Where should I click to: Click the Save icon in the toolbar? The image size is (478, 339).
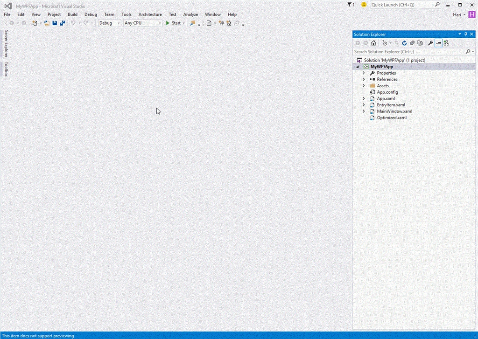55,23
